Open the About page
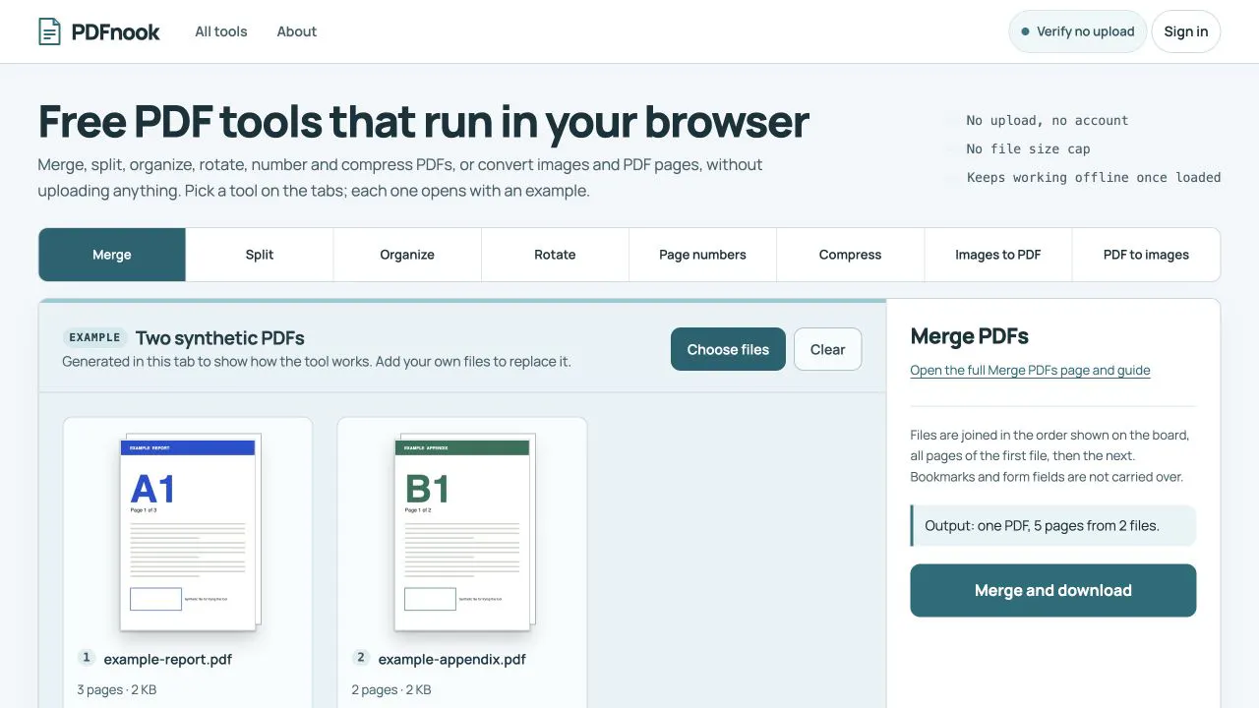 pyautogui.click(x=297, y=31)
